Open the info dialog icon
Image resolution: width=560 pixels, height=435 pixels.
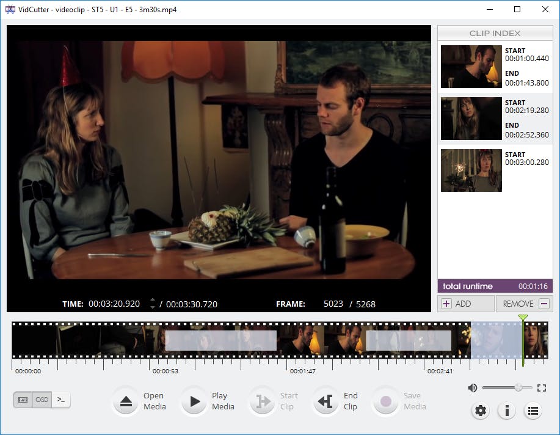(507, 411)
